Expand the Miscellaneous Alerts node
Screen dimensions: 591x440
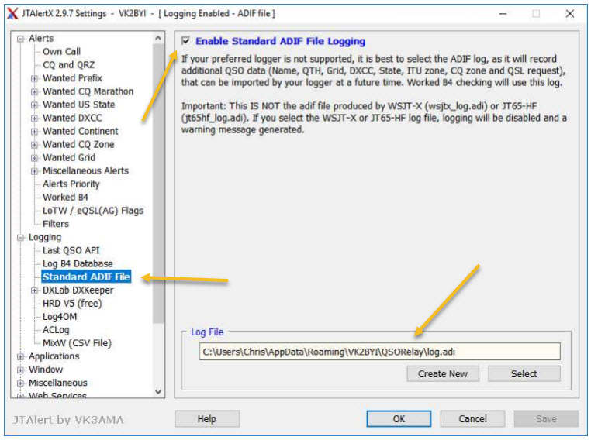34,171
